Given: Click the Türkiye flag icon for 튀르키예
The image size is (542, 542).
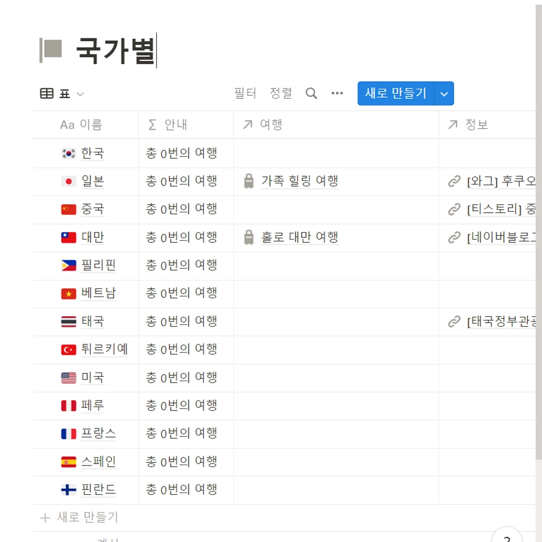Looking at the screenshot, I should (x=68, y=350).
